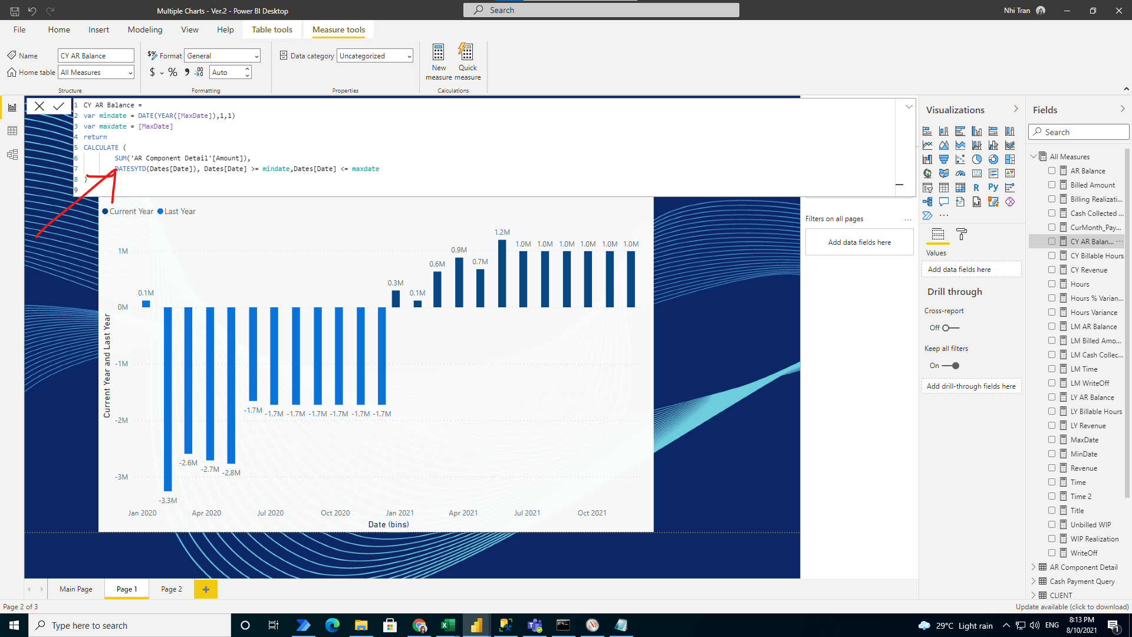
Task: Check the CY Revenue measure checkbox
Action: [x=1052, y=270]
